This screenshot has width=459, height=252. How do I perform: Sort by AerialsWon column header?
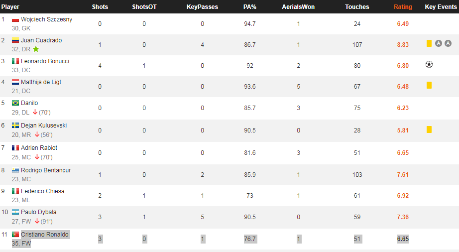coord(298,7)
